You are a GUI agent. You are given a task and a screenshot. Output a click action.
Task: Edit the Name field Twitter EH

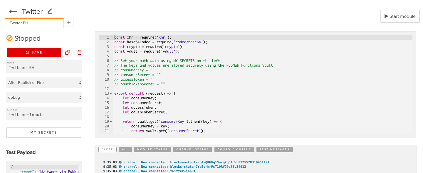click(x=44, y=67)
